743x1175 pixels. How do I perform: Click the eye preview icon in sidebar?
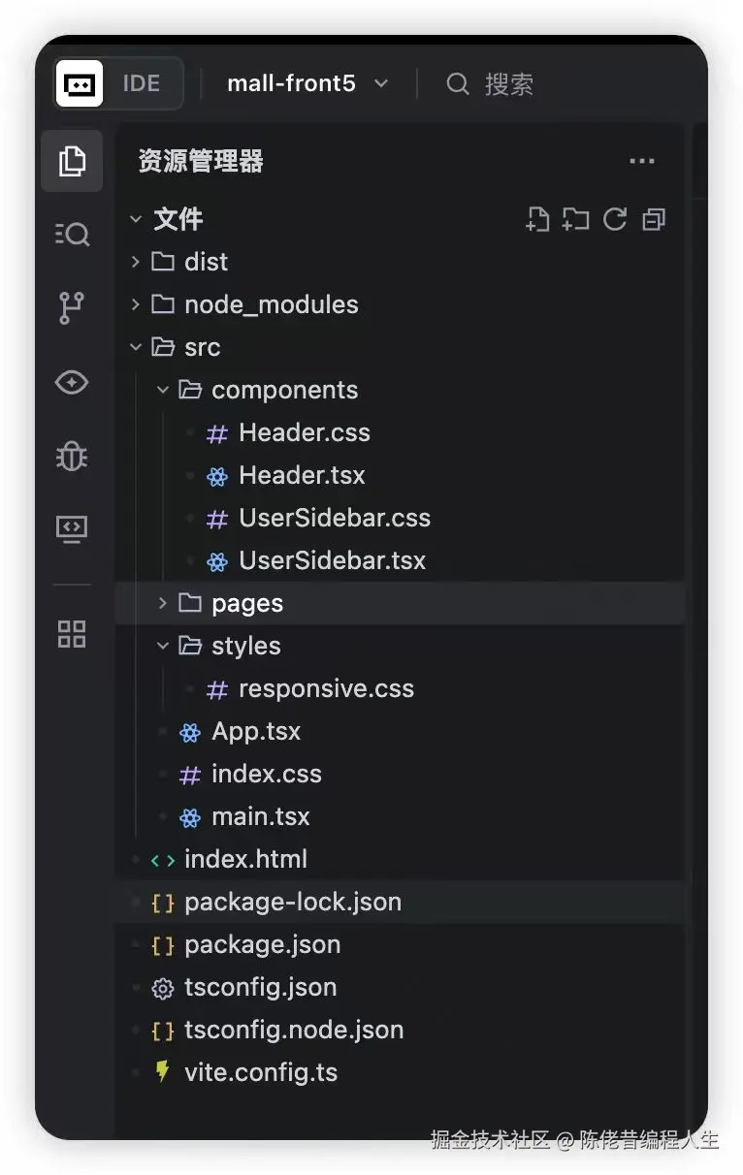click(x=72, y=382)
